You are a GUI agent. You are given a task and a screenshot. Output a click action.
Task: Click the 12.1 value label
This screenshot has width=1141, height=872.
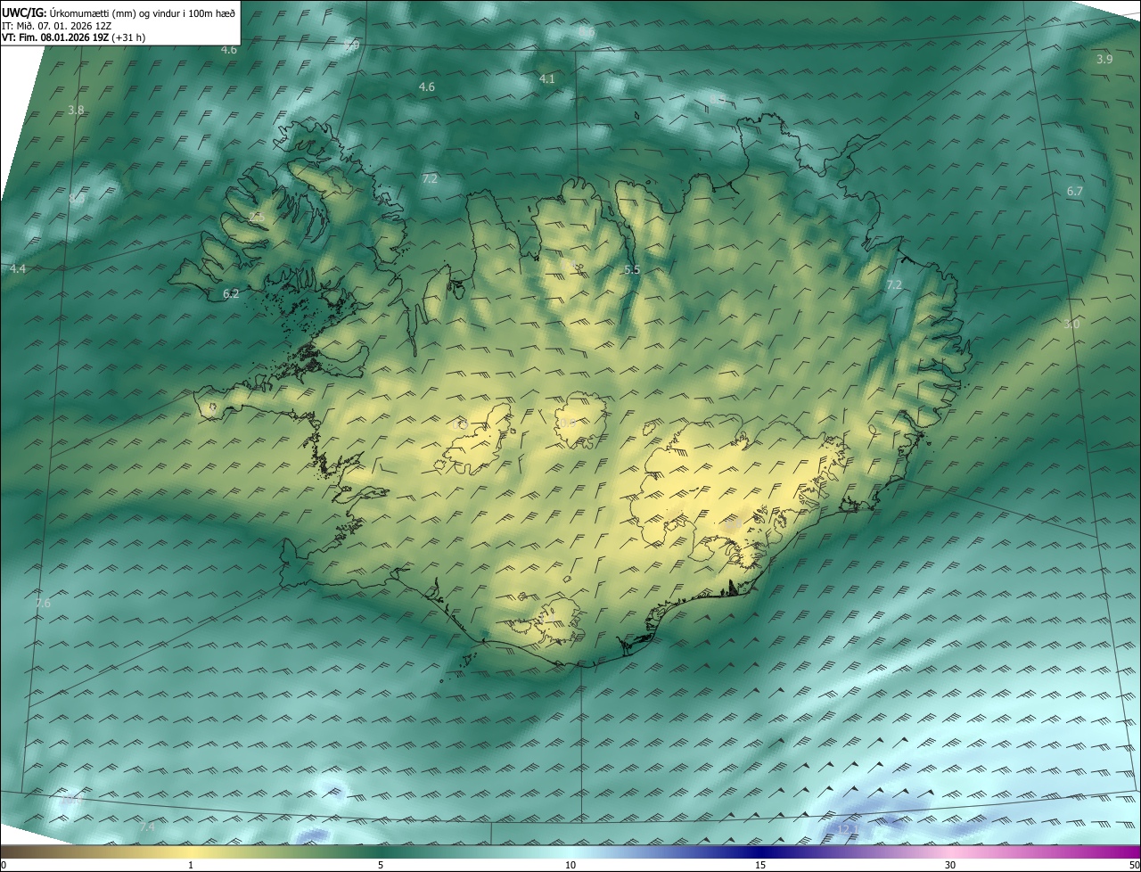pos(848,829)
